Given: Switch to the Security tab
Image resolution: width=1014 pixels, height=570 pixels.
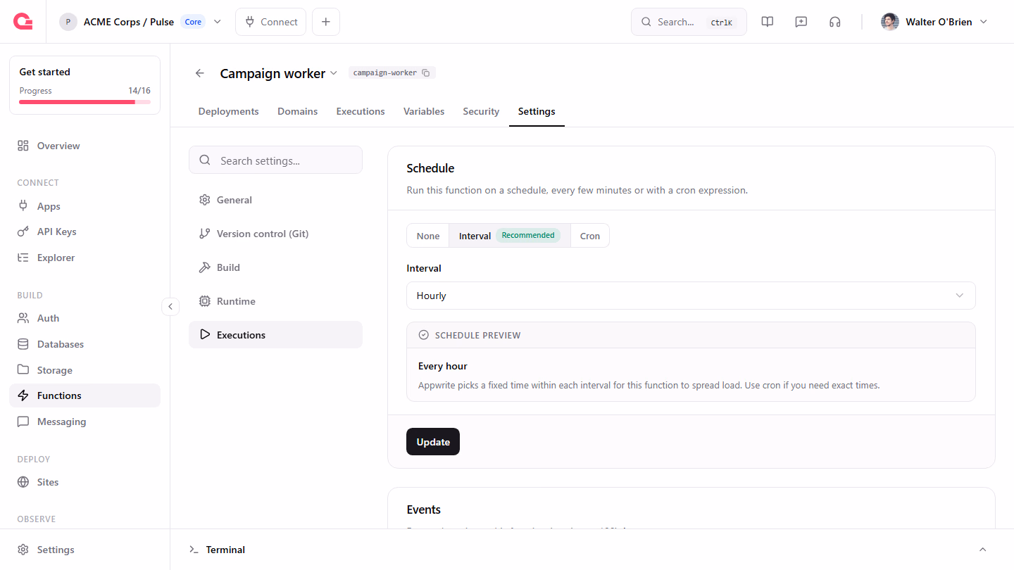Looking at the screenshot, I should pyautogui.click(x=481, y=111).
